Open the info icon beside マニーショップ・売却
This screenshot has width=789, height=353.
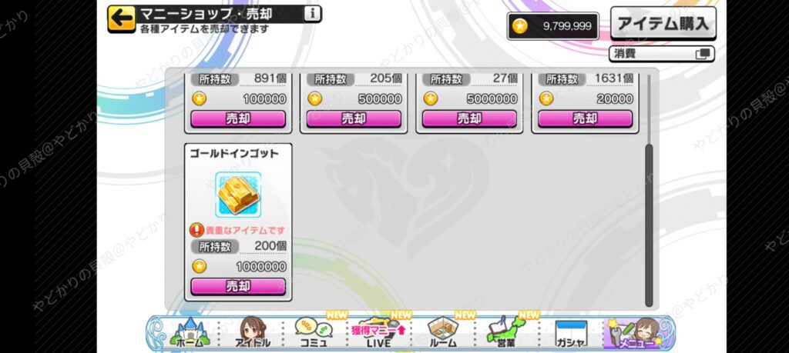312,14
